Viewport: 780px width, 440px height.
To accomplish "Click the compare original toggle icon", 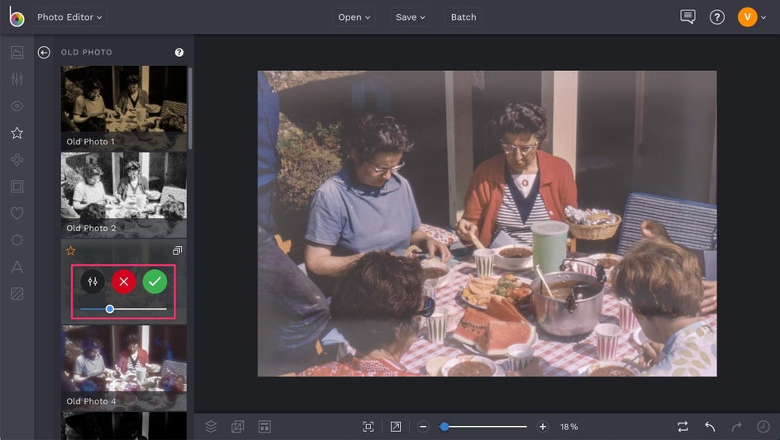I will click(x=683, y=427).
